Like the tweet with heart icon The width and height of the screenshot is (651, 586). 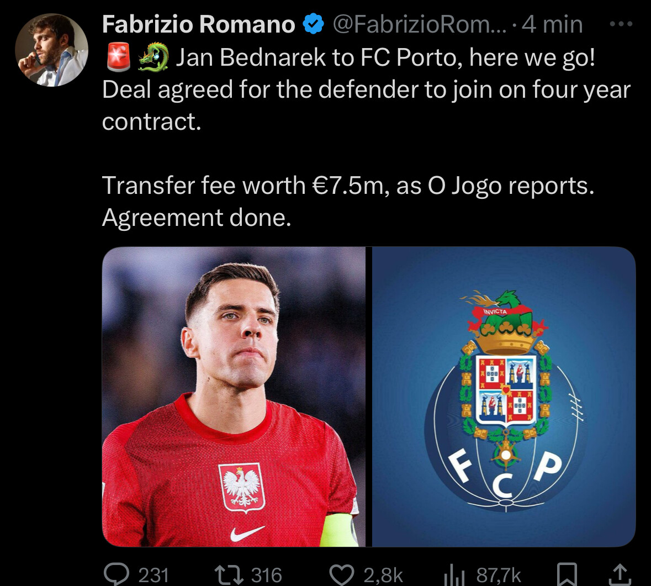(342, 575)
